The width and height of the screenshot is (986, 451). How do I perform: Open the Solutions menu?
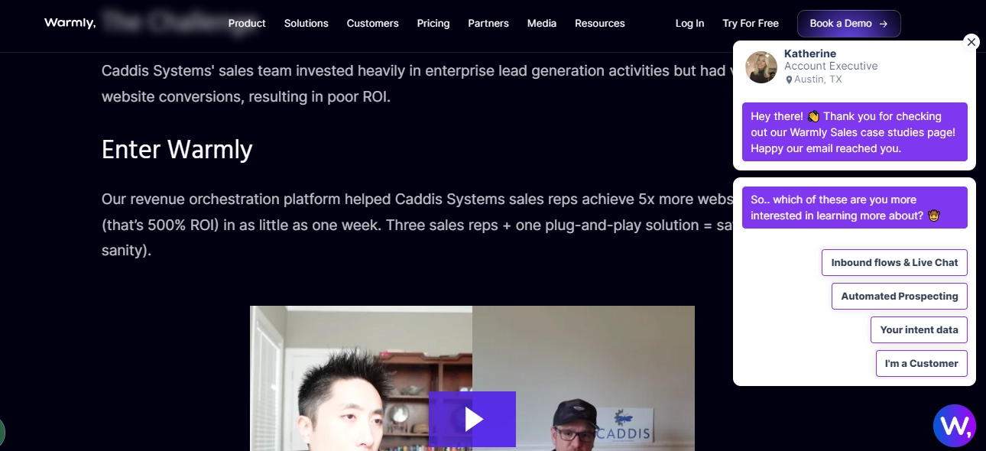[x=307, y=23]
